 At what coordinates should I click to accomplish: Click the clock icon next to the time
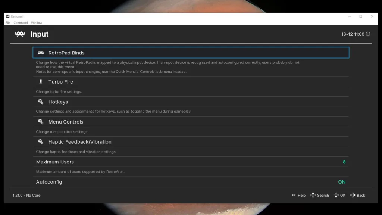pyautogui.click(x=368, y=34)
